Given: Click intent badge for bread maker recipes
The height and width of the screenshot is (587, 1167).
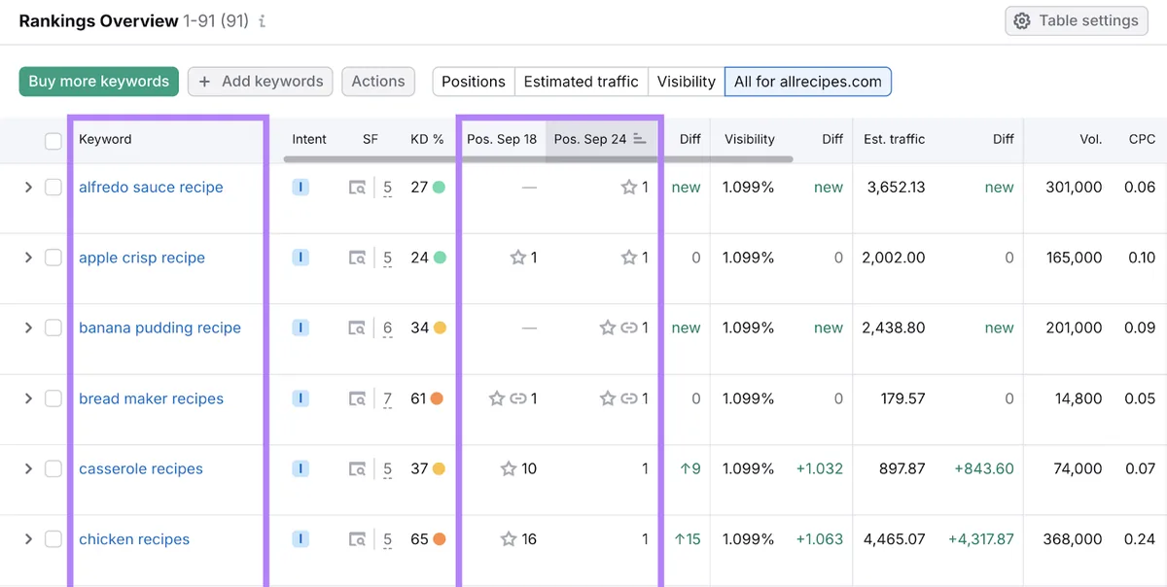Looking at the screenshot, I should pos(301,398).
